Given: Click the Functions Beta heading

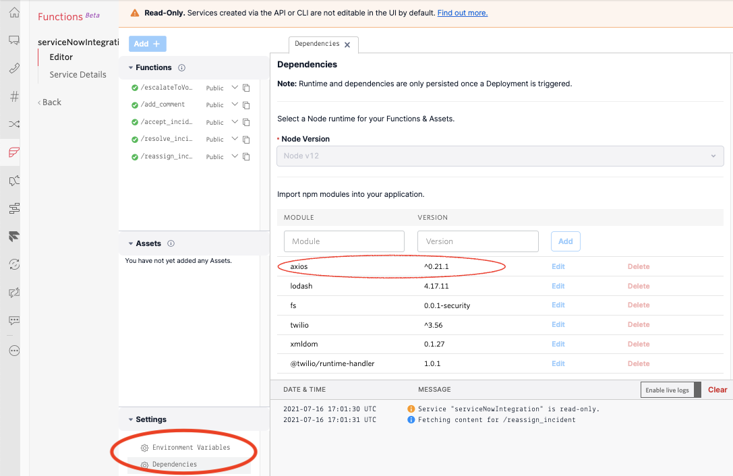Looking at the screenshot, I should [x=69, y=16].
